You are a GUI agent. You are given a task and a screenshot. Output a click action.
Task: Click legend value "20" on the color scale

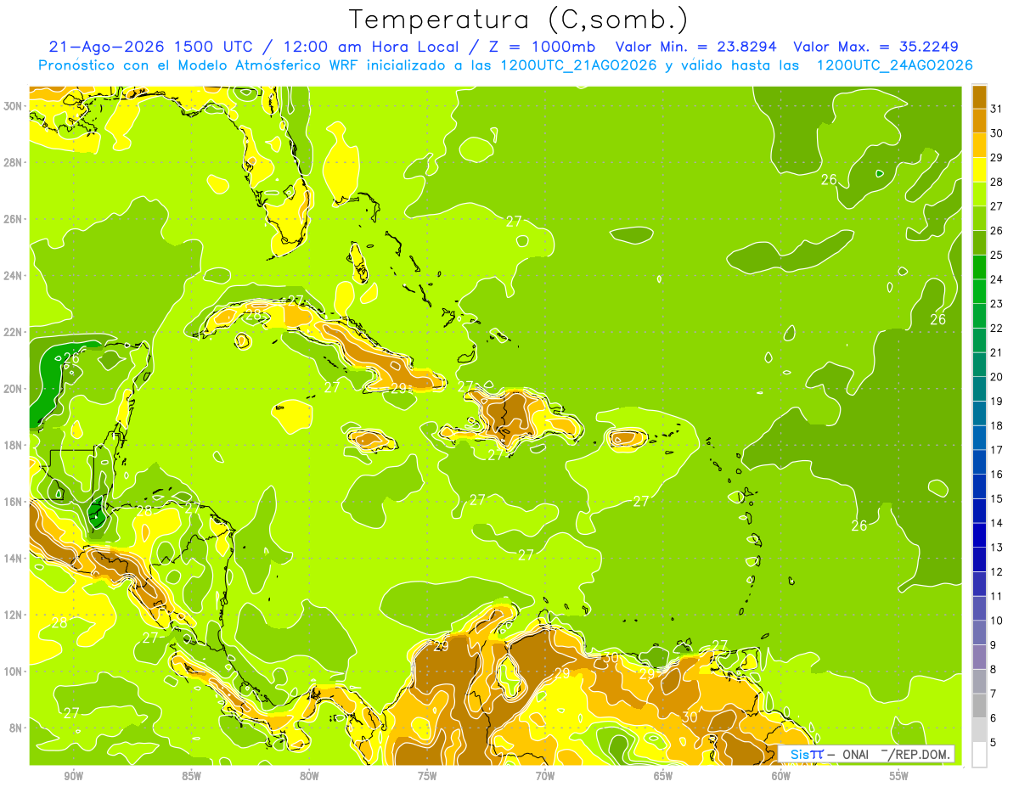pyautogui.click(x=997, y=377)
